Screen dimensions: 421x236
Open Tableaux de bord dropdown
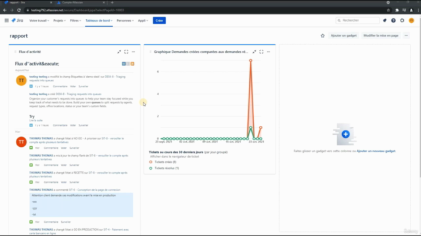point(99,20)
